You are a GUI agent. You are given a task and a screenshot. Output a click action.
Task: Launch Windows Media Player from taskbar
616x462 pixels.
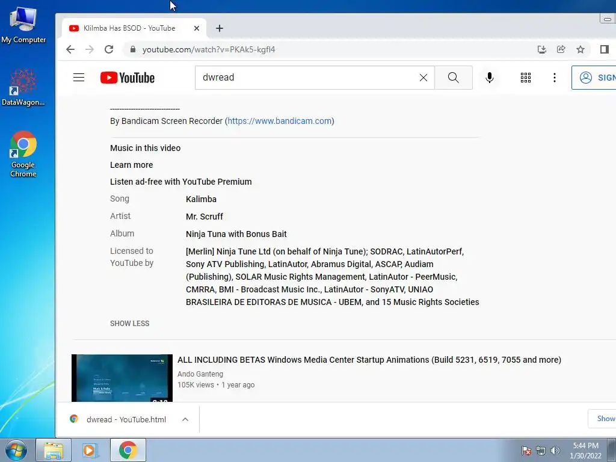(90, 450)
